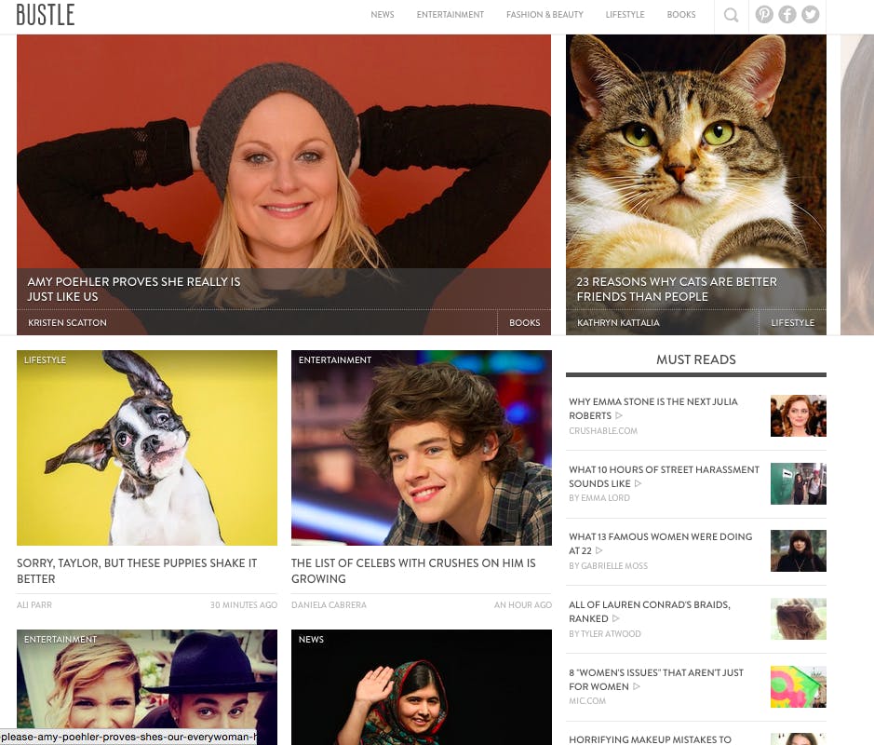Click Books tag on Amy Poehler feature

[x=524, y=323]
